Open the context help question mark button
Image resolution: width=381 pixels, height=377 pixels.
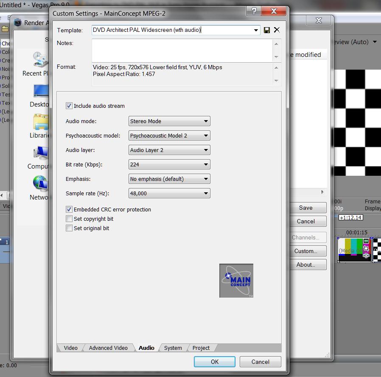pos(254,11)
